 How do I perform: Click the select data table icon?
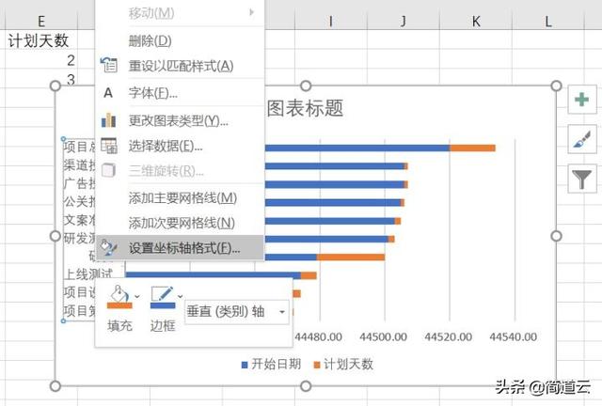[x=109, y=146]
